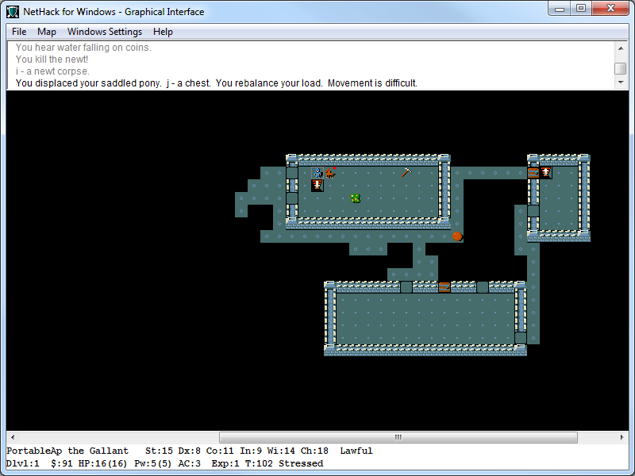Click the orange boulder in the corridor
The image size is (635, 476).
(x=457, y=236)
